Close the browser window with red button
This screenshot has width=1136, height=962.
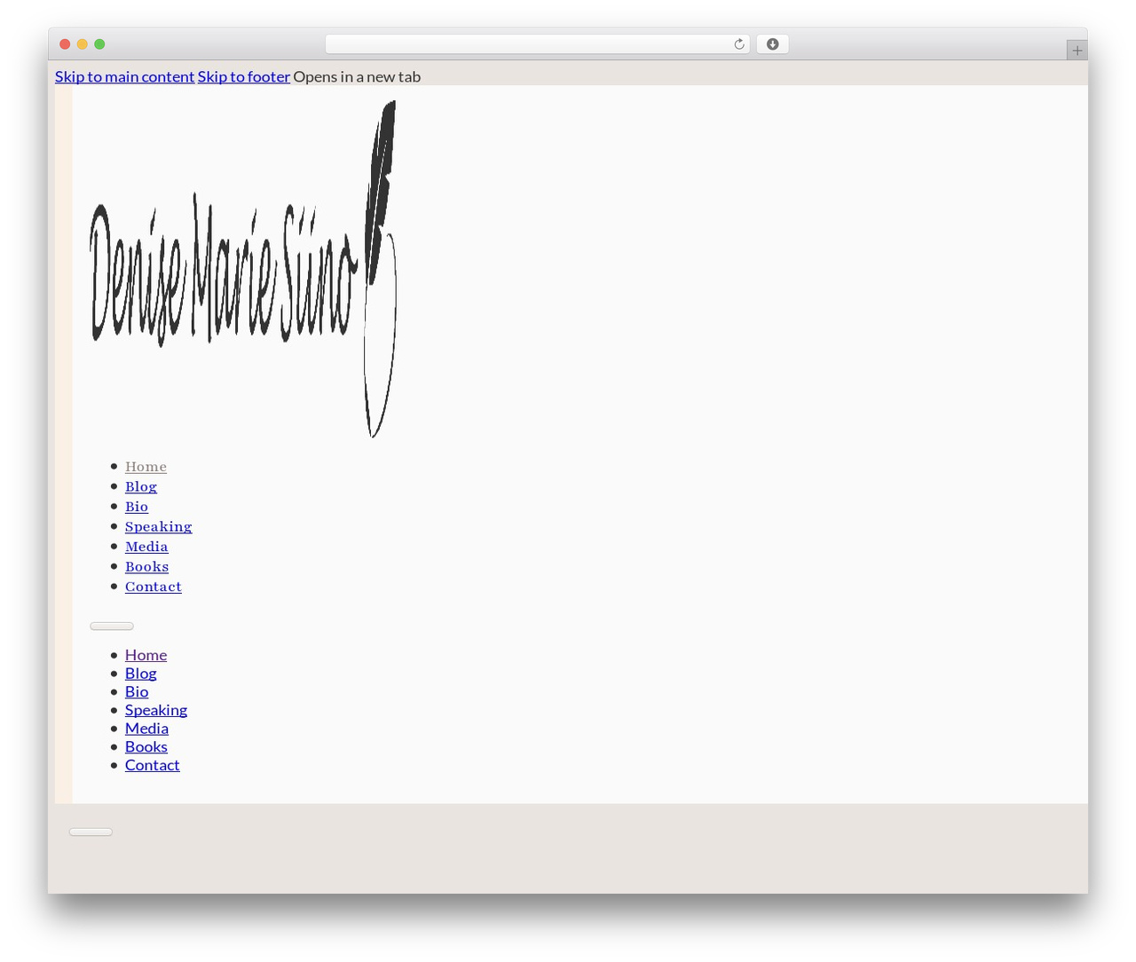(x=65, y=44)
